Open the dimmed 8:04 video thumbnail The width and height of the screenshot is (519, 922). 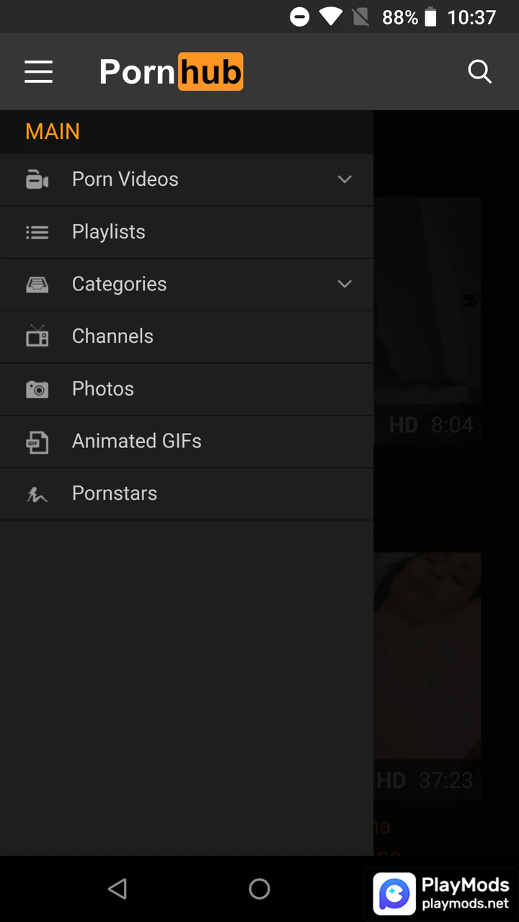[427, 321]
